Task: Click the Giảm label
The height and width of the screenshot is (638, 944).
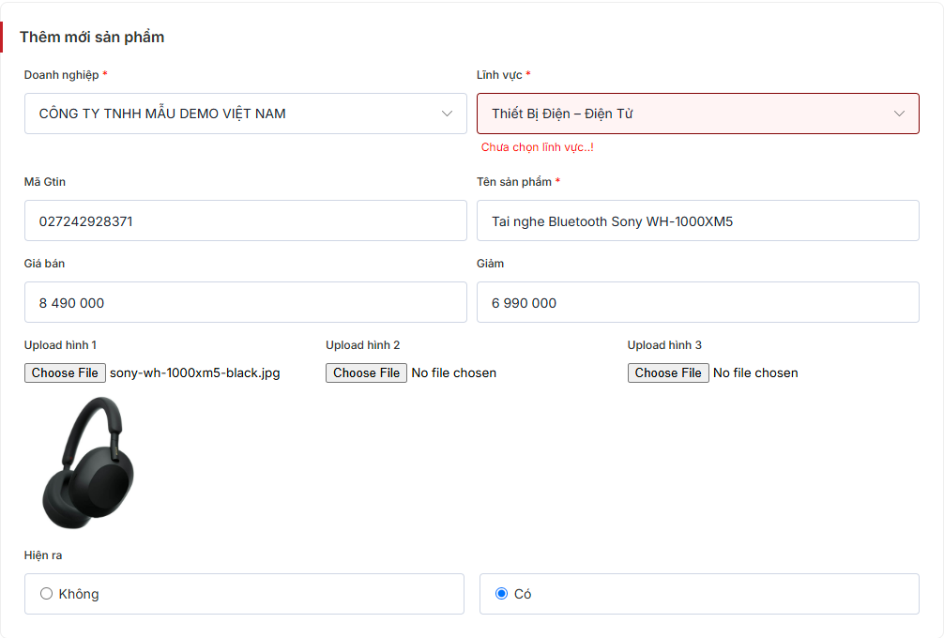Action: (490, 264)
